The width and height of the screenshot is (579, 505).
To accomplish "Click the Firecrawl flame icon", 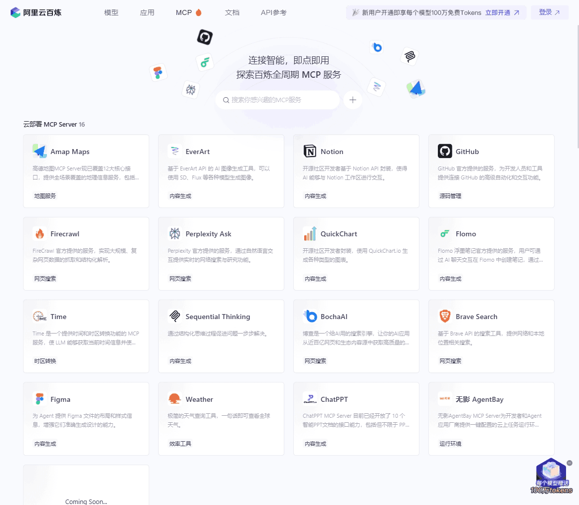I will tap(39, 234).
